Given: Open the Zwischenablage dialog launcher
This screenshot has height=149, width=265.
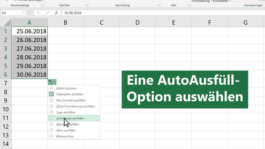Looking at the screenshot, I should (x=42, y=6).
